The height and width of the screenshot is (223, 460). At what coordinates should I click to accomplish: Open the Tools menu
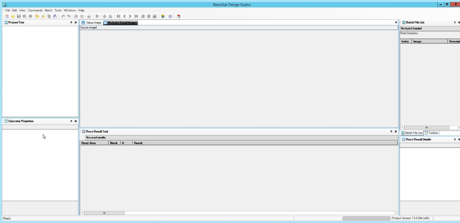pos(58,10)
